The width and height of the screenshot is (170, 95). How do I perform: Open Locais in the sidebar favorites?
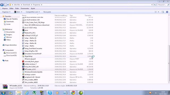click(8, 24)
